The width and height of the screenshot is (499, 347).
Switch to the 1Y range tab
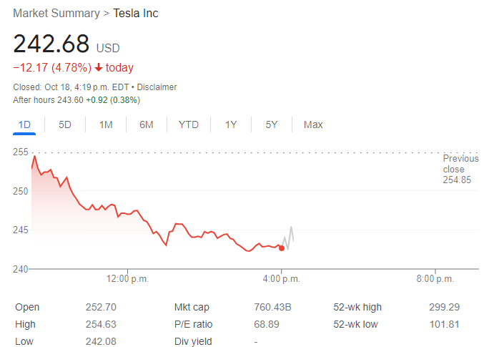[x=231, y=124]
